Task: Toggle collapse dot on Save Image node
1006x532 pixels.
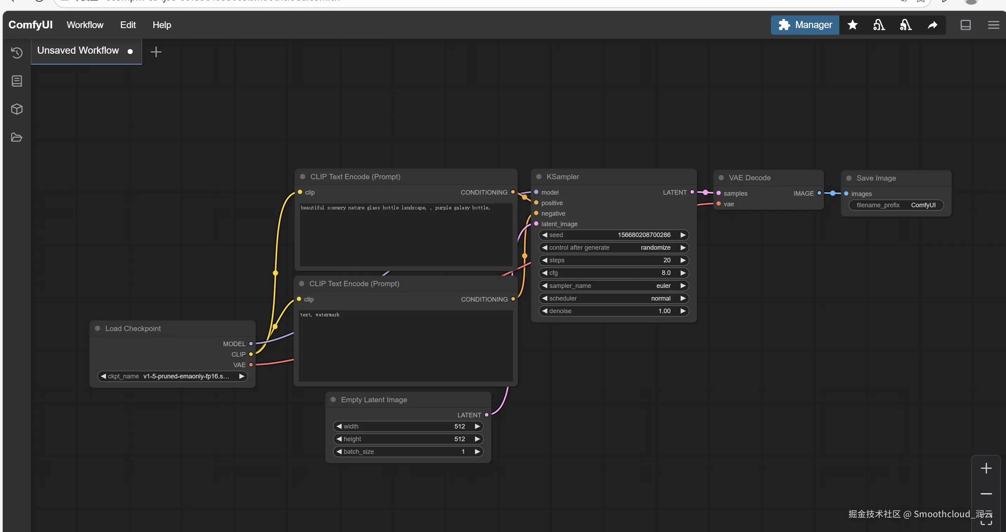Action: tap(848, 178)
